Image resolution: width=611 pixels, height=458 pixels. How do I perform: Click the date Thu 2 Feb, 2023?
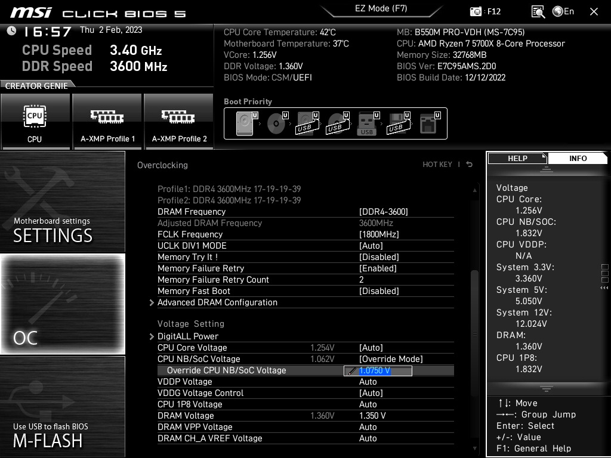coord(111,30)
